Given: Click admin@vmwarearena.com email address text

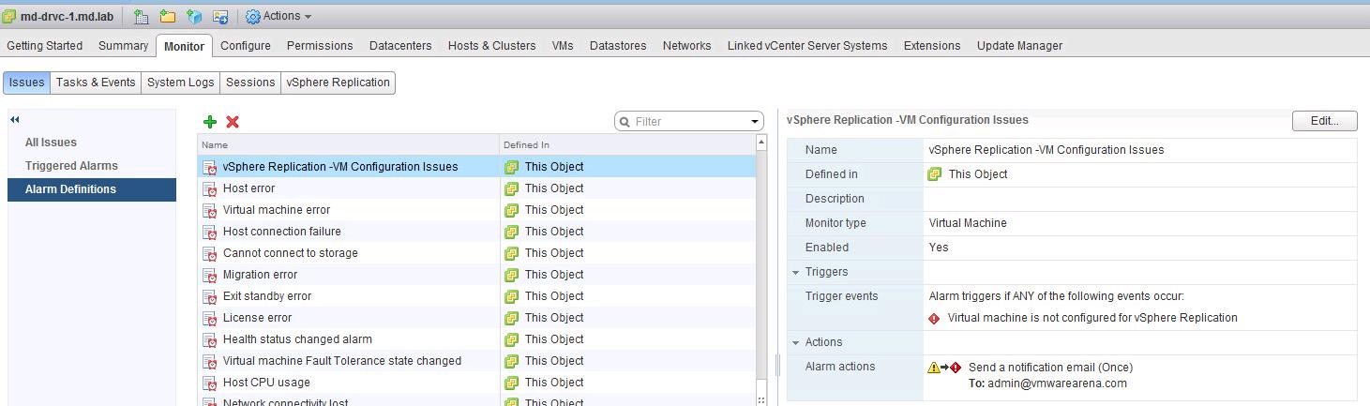Looking at the screenshot, I should (x=1057, y=383).
